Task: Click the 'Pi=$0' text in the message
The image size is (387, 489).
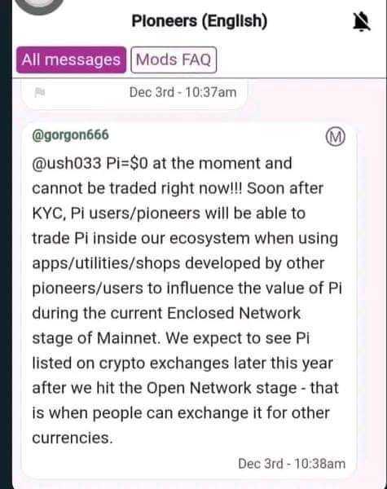Action: click(x=127, y=164)
